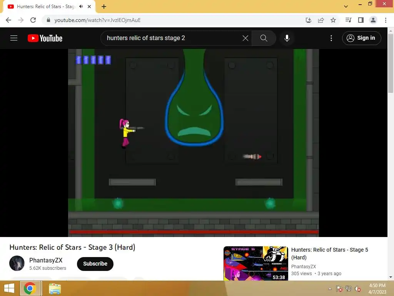Screen dimensions: 394x296
Task: Click the address bar URL
Action: point(97,20)
